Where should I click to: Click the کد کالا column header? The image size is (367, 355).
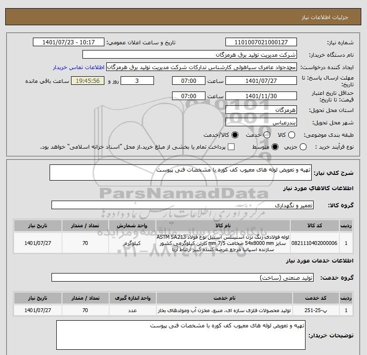coord(315,225)
